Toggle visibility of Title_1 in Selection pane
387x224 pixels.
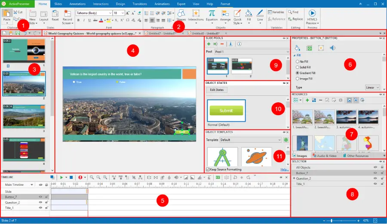pos(375,184)
